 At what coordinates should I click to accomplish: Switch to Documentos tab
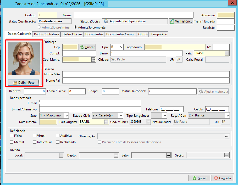pos(94,34)
